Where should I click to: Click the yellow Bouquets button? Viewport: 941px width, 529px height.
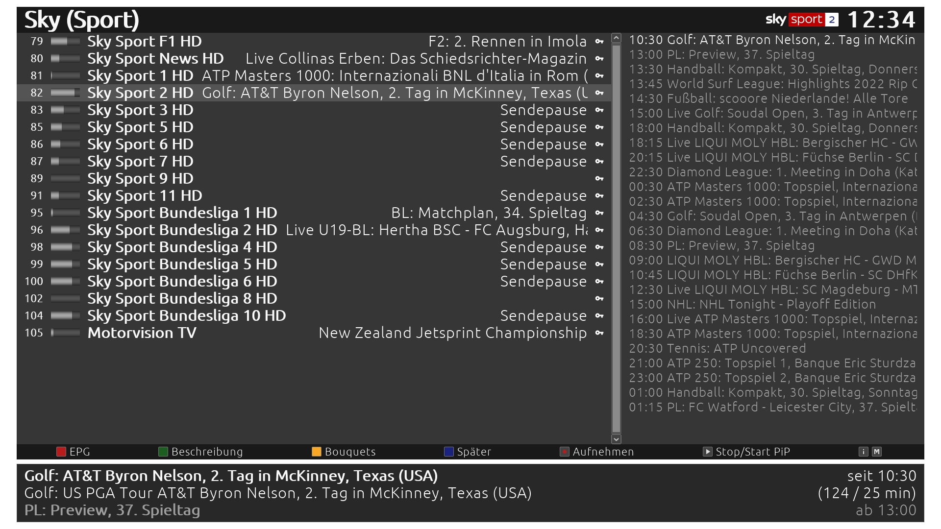(317, 452)
